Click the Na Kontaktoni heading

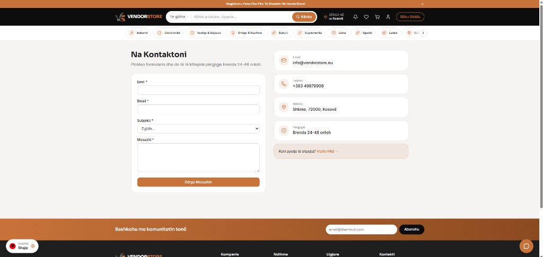[x=159, y=55]
